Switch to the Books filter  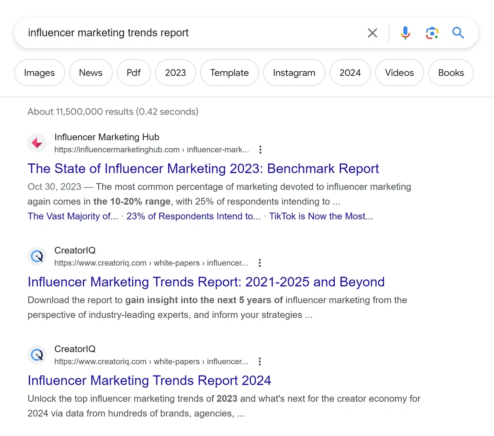tap(451, 73)
